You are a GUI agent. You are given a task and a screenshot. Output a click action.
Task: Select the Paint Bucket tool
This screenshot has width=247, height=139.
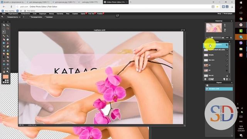pos(8,39)
